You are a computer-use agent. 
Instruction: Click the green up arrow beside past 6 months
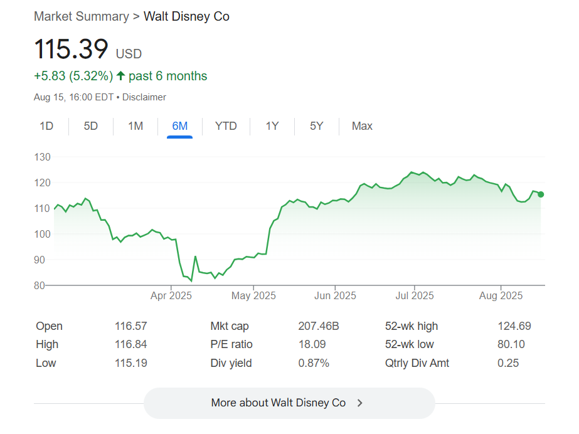(120, 76)
